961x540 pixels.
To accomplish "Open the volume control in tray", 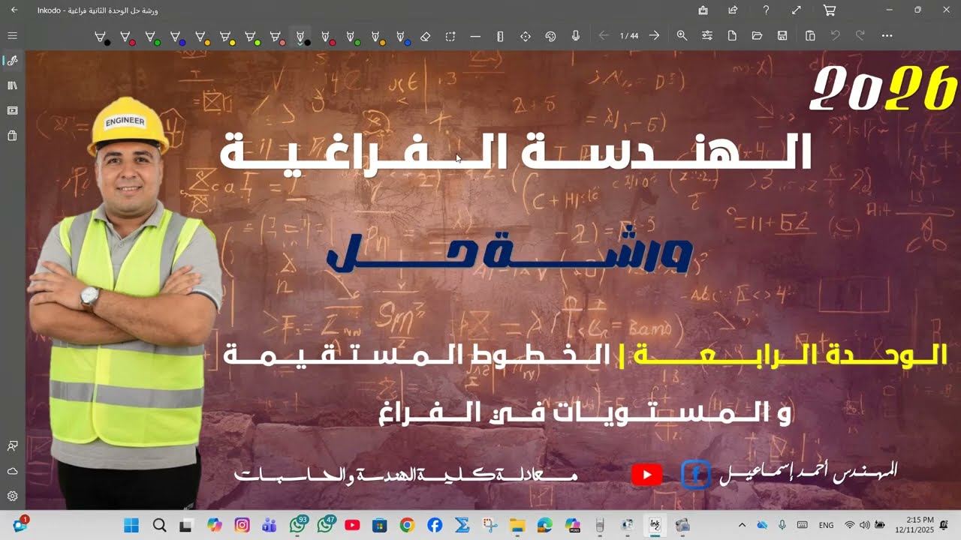I will tap(864, 525).
